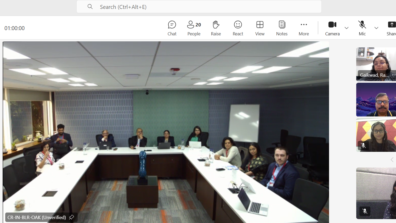Viewport: 396px width, 223px height.
Task: Open the More actions menu
Action: (304, 28)
